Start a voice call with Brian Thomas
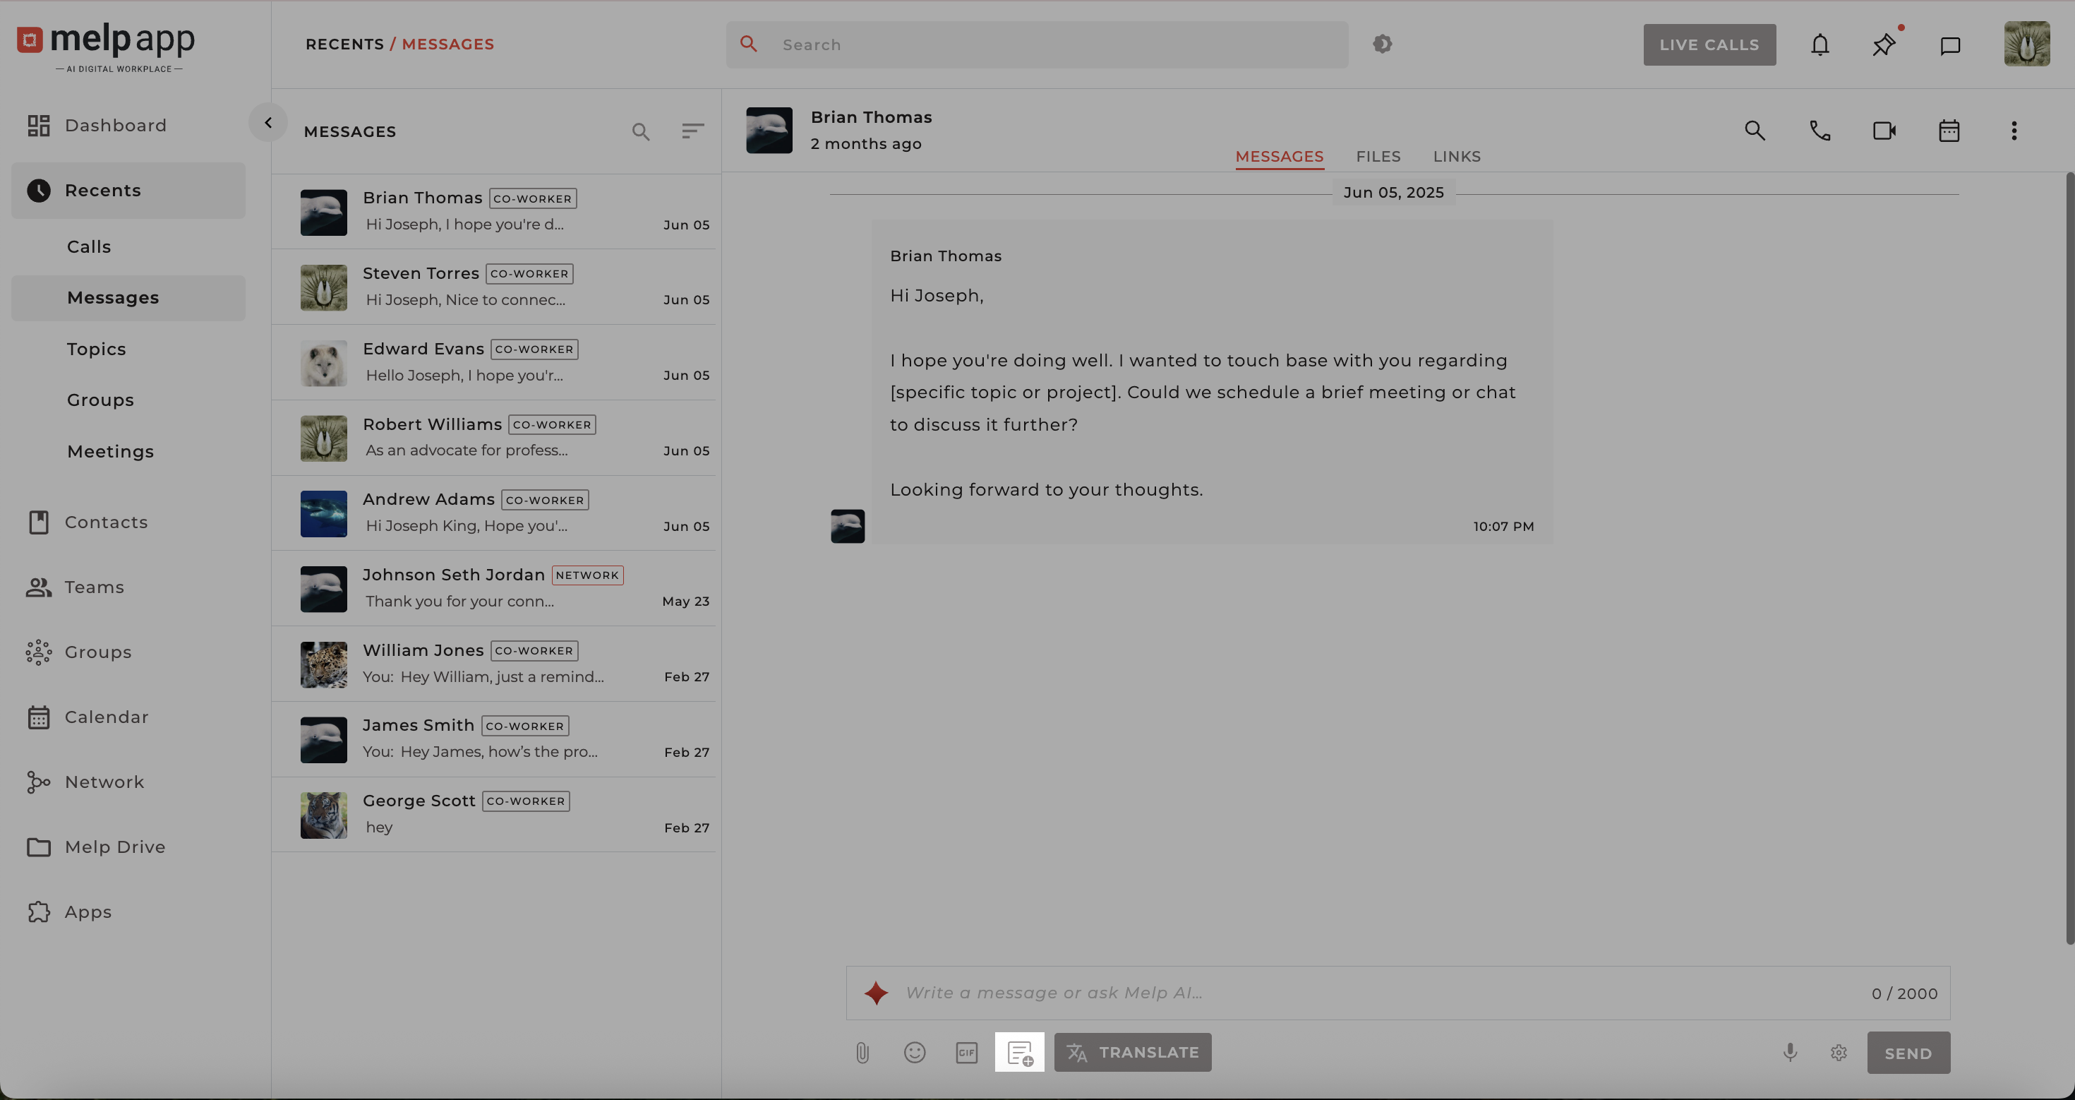This screenshot has height=1100, width=2075. [1820, 131]
